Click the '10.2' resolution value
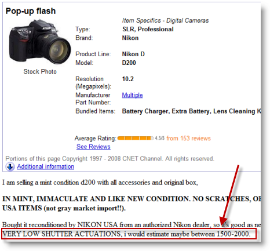 (128, 79)
